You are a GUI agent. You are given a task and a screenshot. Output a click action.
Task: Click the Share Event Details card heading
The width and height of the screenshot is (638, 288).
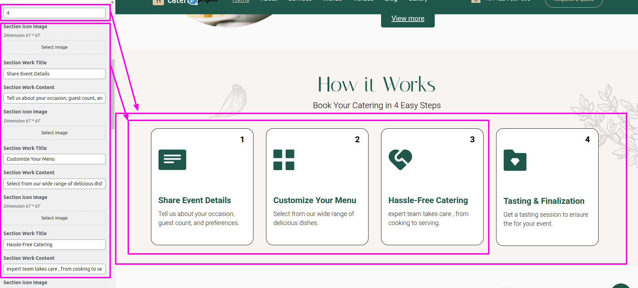click(x=195, y=200)
